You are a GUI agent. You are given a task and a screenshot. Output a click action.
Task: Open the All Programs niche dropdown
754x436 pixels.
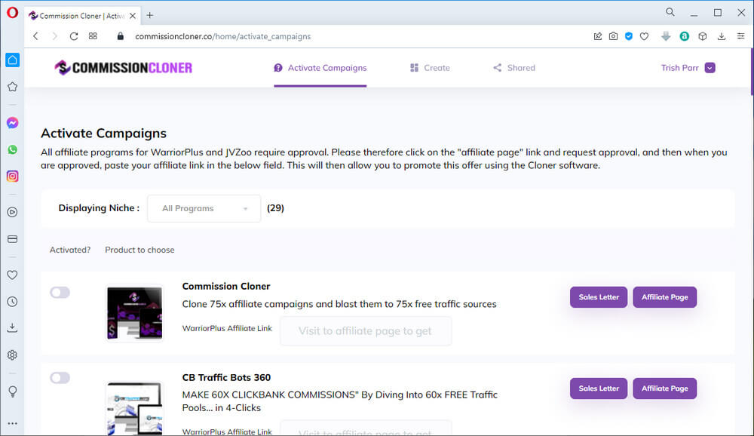(x=204, y=208)
